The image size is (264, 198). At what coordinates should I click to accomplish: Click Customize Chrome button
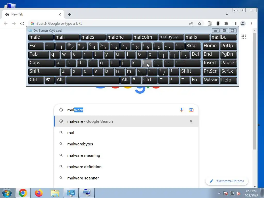click(227, 181)
